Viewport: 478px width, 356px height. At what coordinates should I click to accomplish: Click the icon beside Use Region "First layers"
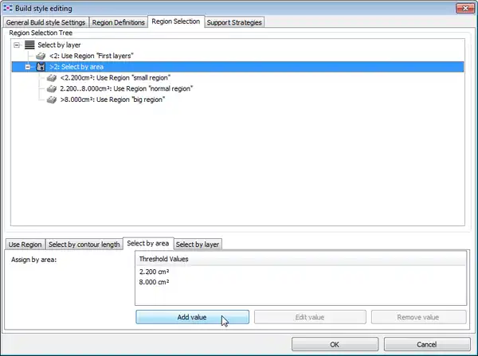click(41, 57)
